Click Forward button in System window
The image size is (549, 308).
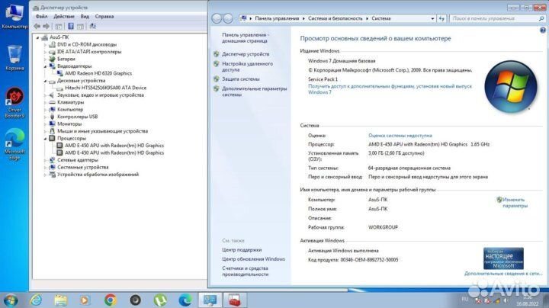tap(228, 18)
